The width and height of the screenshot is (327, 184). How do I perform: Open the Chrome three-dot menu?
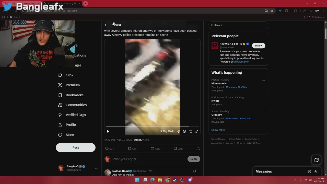(x=324, y=11)
